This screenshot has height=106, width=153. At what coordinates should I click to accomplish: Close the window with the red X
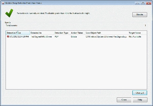(149, 3)
